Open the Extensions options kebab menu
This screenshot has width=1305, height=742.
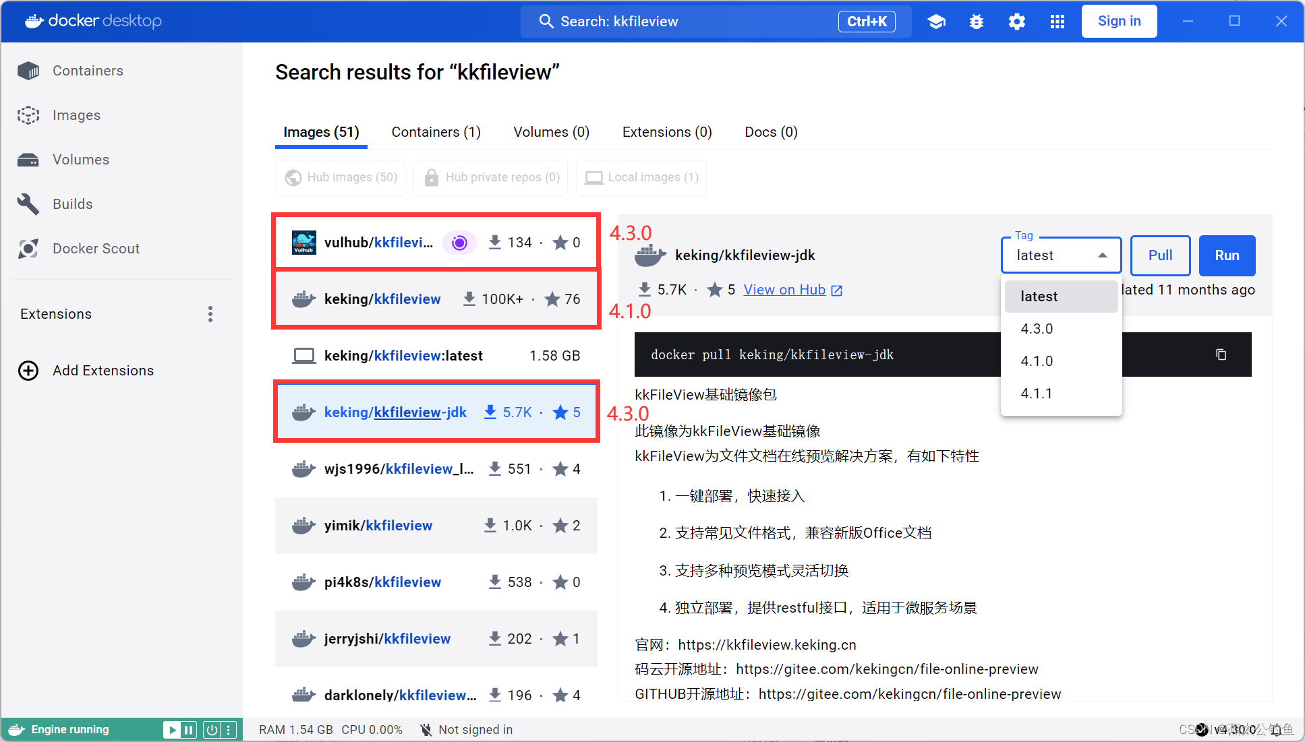pyautogui.click(x=210, y=313)
